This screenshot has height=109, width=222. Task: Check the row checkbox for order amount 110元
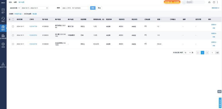13,35
